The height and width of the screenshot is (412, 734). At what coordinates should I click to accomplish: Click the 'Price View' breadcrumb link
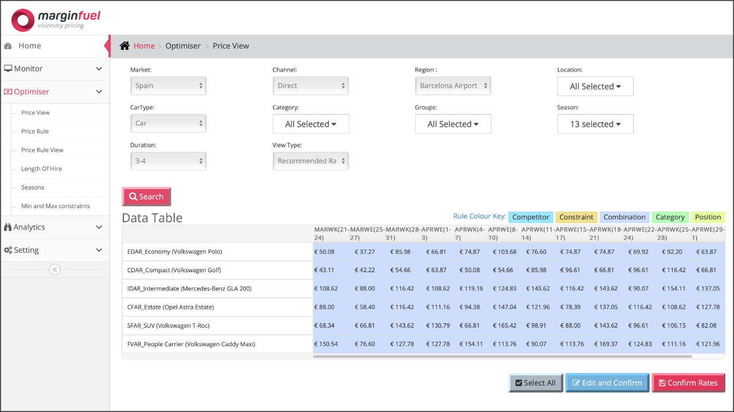click(231, 45)
